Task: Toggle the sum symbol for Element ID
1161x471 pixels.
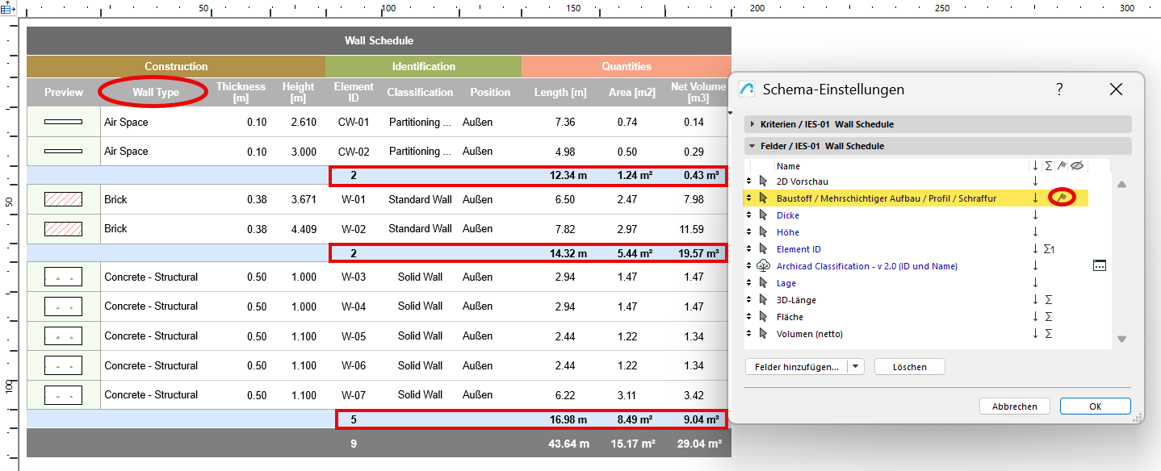Action: [x=1048, y=249]
